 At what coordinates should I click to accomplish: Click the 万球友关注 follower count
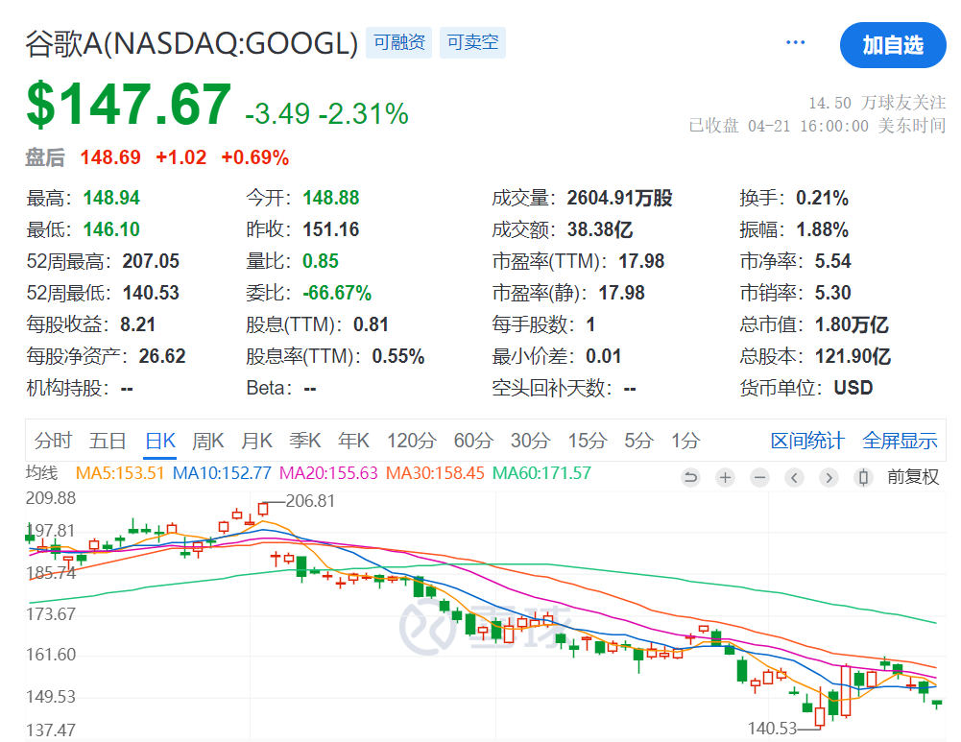[877, 103]
